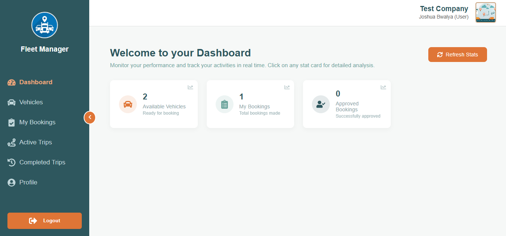Click the Active Trips route icon
This screenshot has width=506, height=236.
(11, 142)
